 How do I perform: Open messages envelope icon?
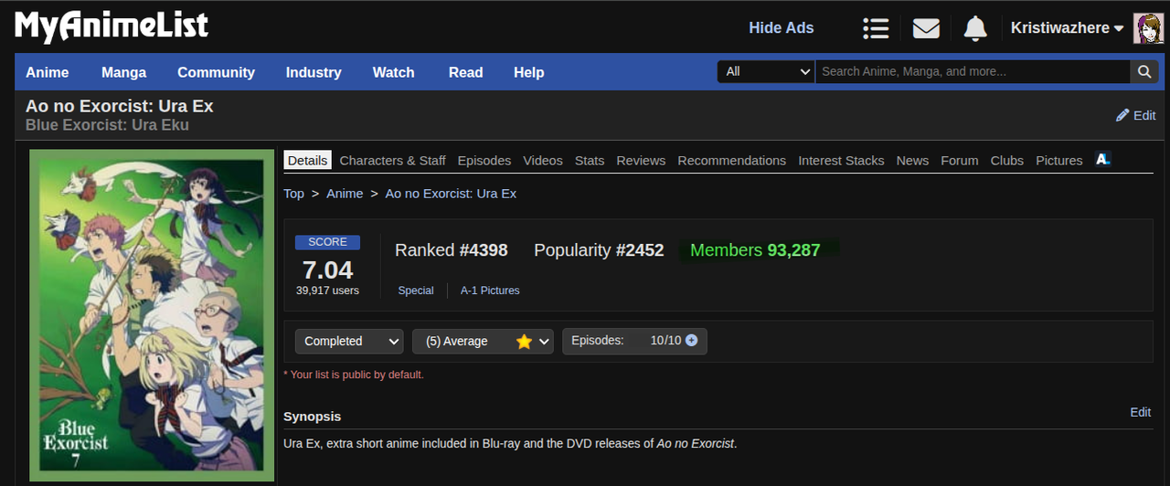(x=926, y=28)
